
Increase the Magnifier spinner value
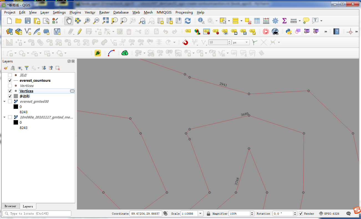pos(252,212)
